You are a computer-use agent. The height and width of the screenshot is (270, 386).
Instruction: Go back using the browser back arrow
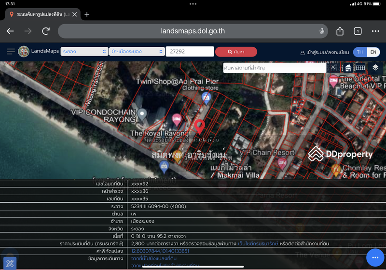[10, 31]
